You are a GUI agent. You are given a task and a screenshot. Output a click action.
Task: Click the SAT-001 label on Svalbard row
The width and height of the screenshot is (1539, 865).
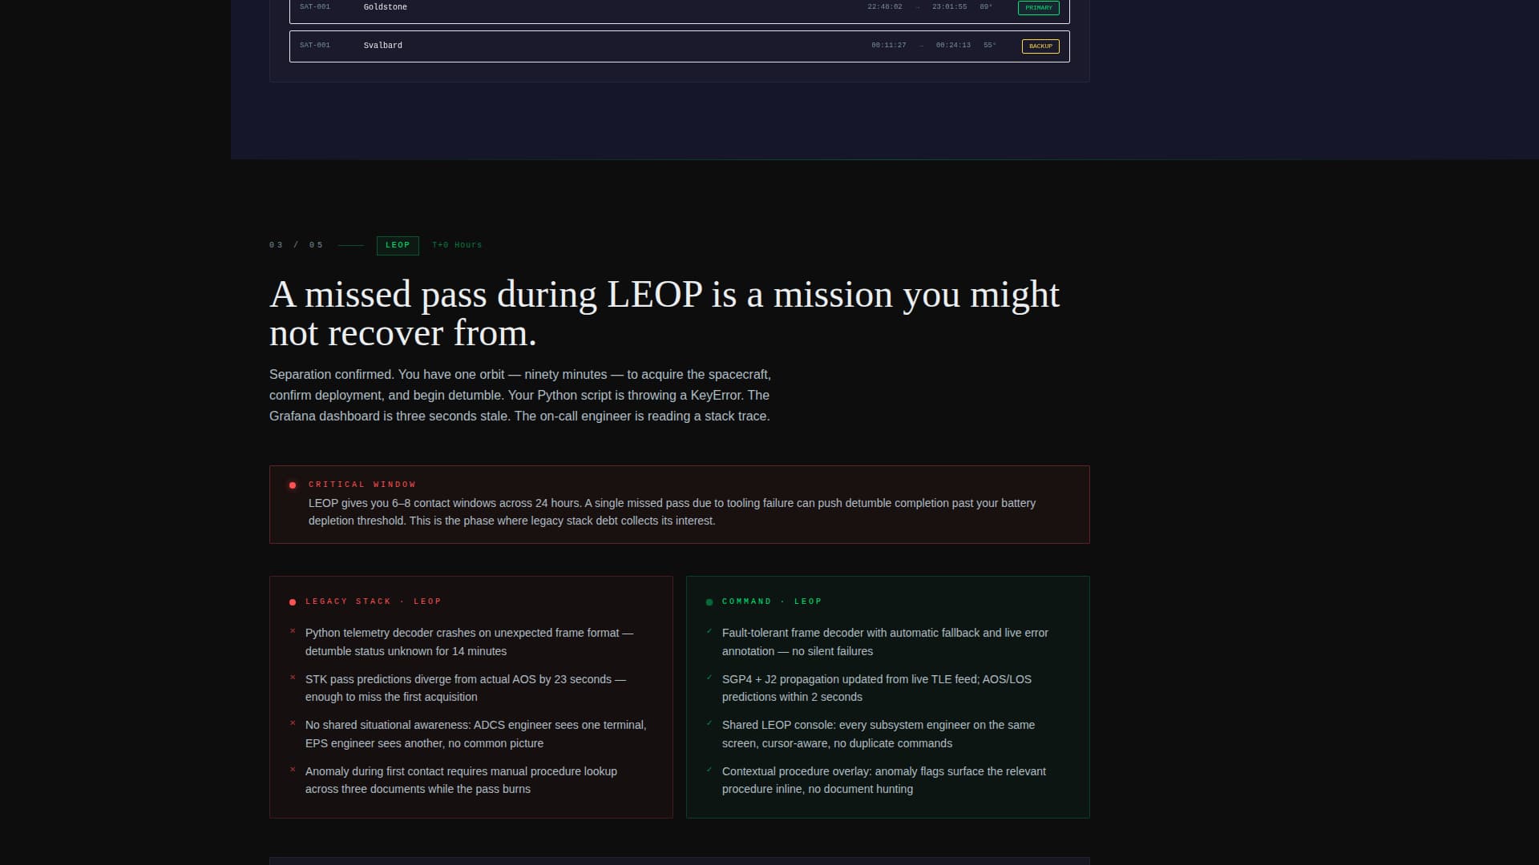[x=314, y=46]
